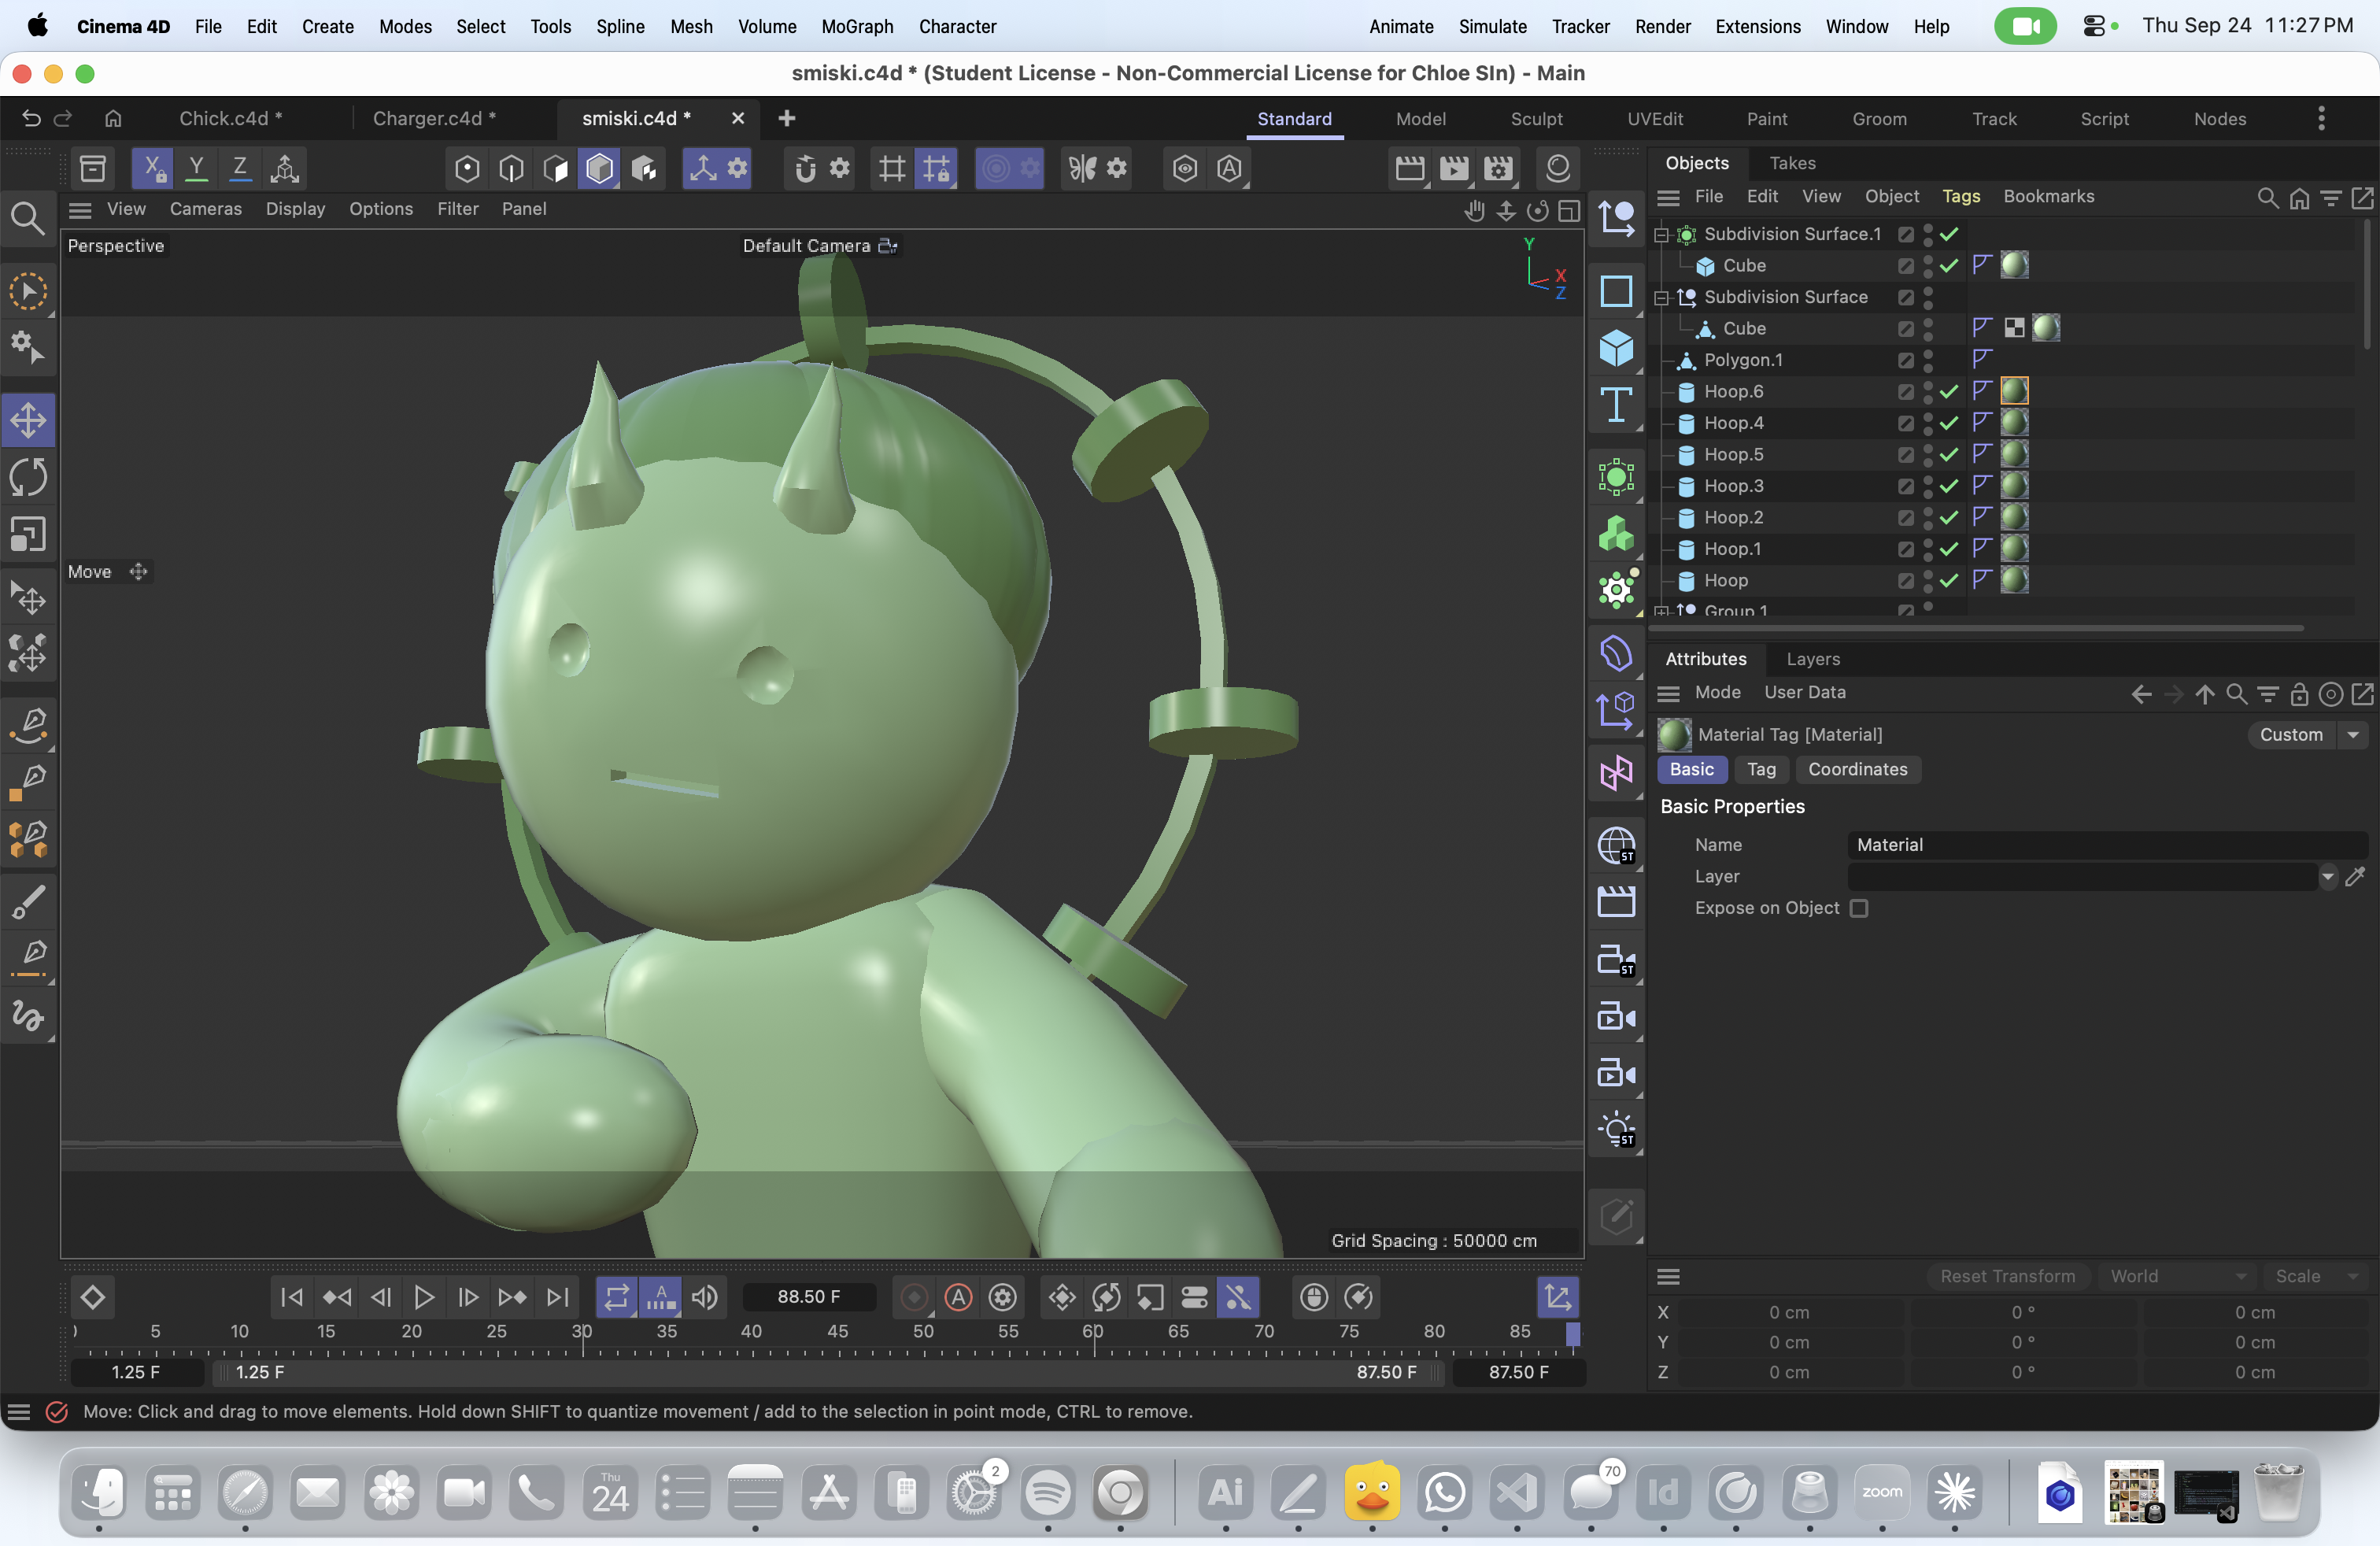Click the Record Active Objects keyframe button
Image resolution: width=2380 pixels, height=1546 pixels.
coord(914,1297)
